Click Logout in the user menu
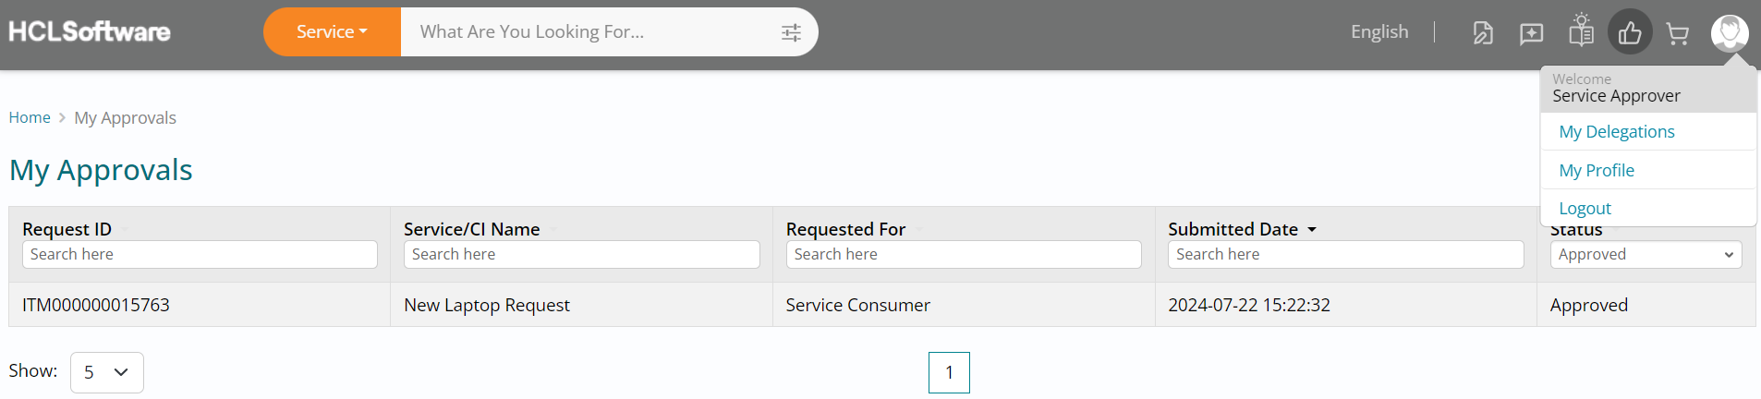 (1585, 209)
